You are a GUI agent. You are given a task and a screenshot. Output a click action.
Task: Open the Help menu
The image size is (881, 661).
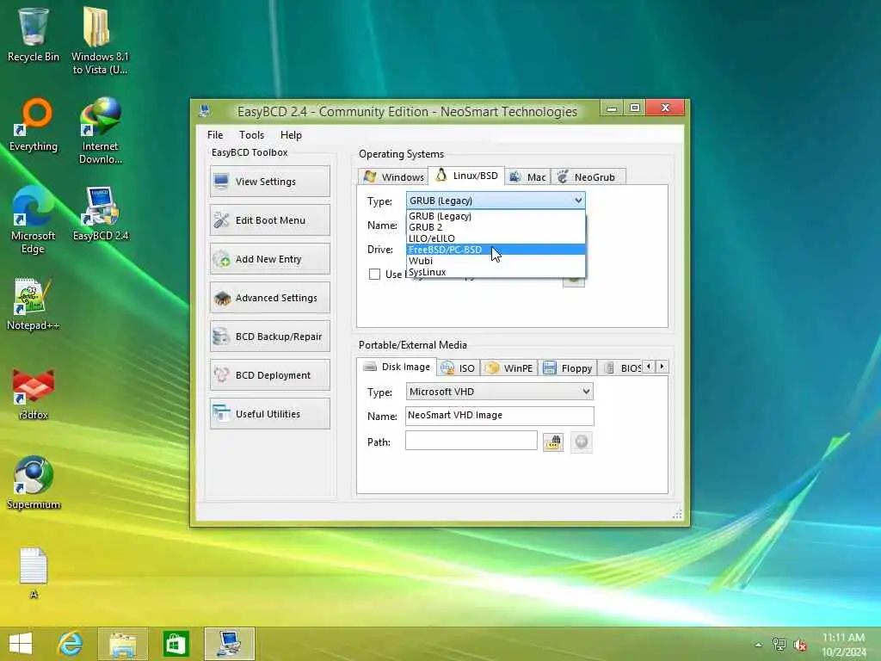tap(291, 135)
